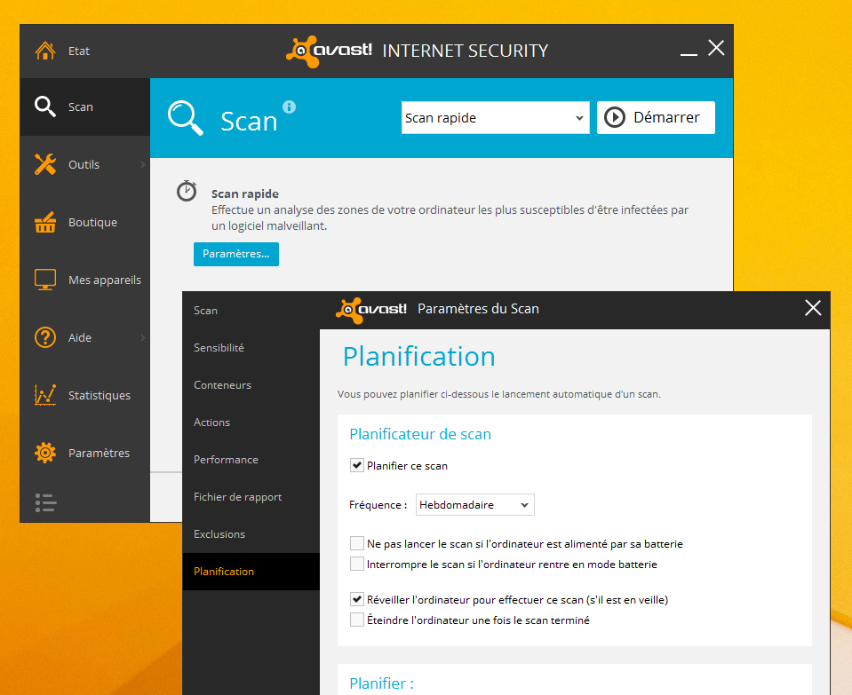Click the Statistiques chart icon
This screenshot has width=852, height=695.
[x=45, y=395]
